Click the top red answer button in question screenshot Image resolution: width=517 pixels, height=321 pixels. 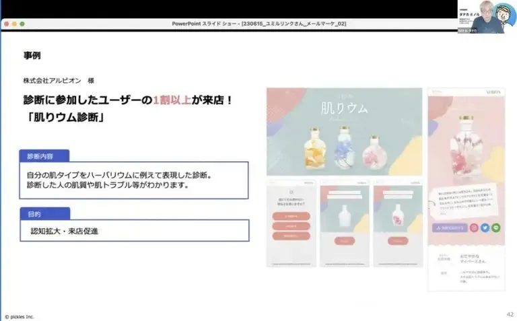click(x=291, y=216)
